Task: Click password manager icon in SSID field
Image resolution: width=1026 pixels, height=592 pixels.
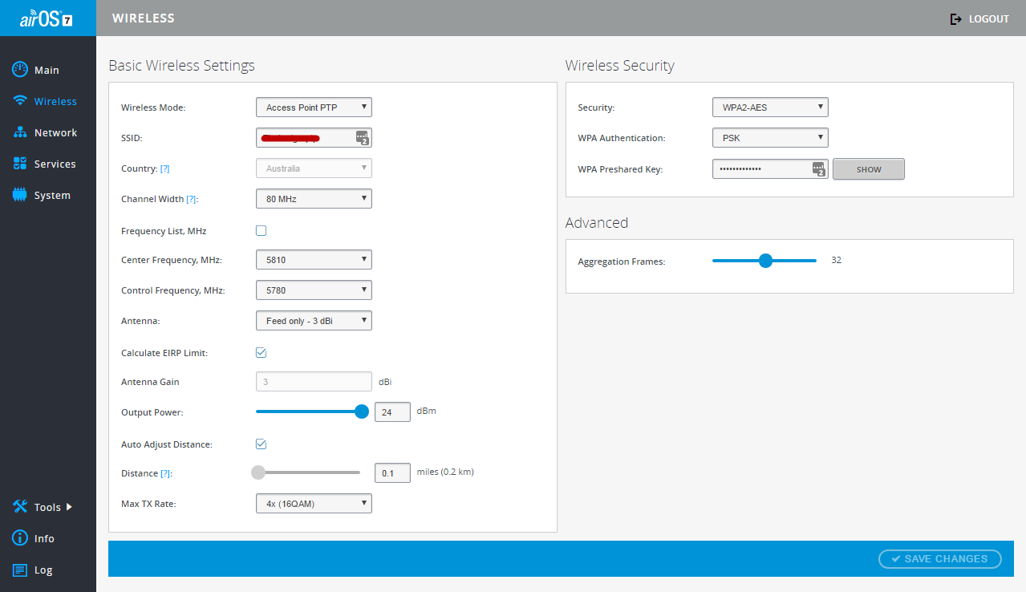Action: [x=362, y=138]
